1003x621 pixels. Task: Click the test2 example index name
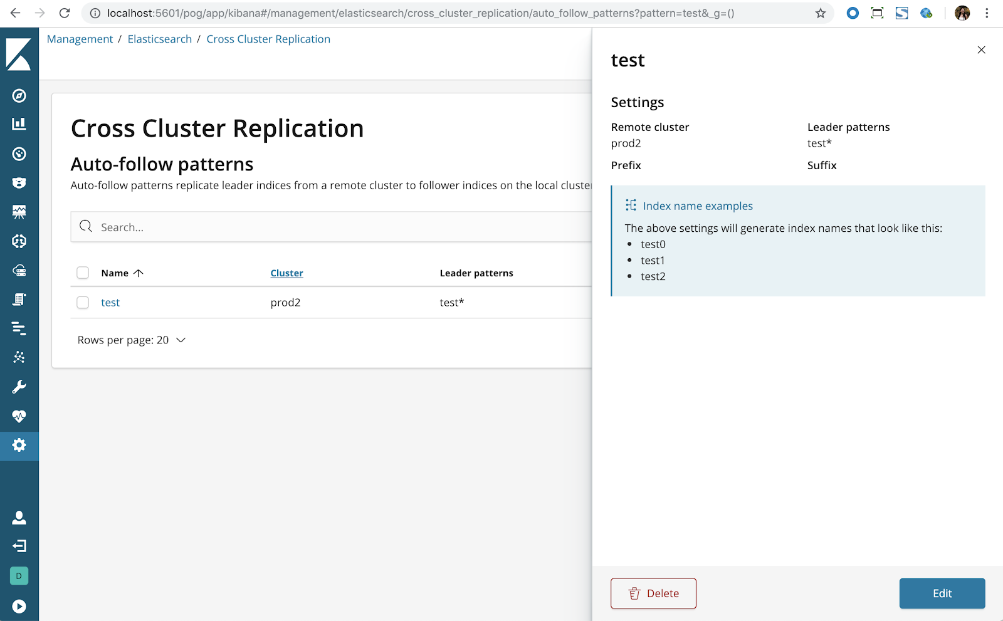pyautogui.click(x=653, y=277)
